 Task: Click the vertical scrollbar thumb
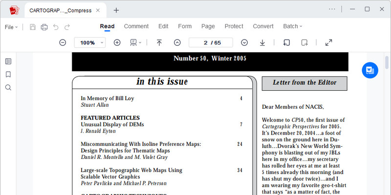tap(387, 62)
